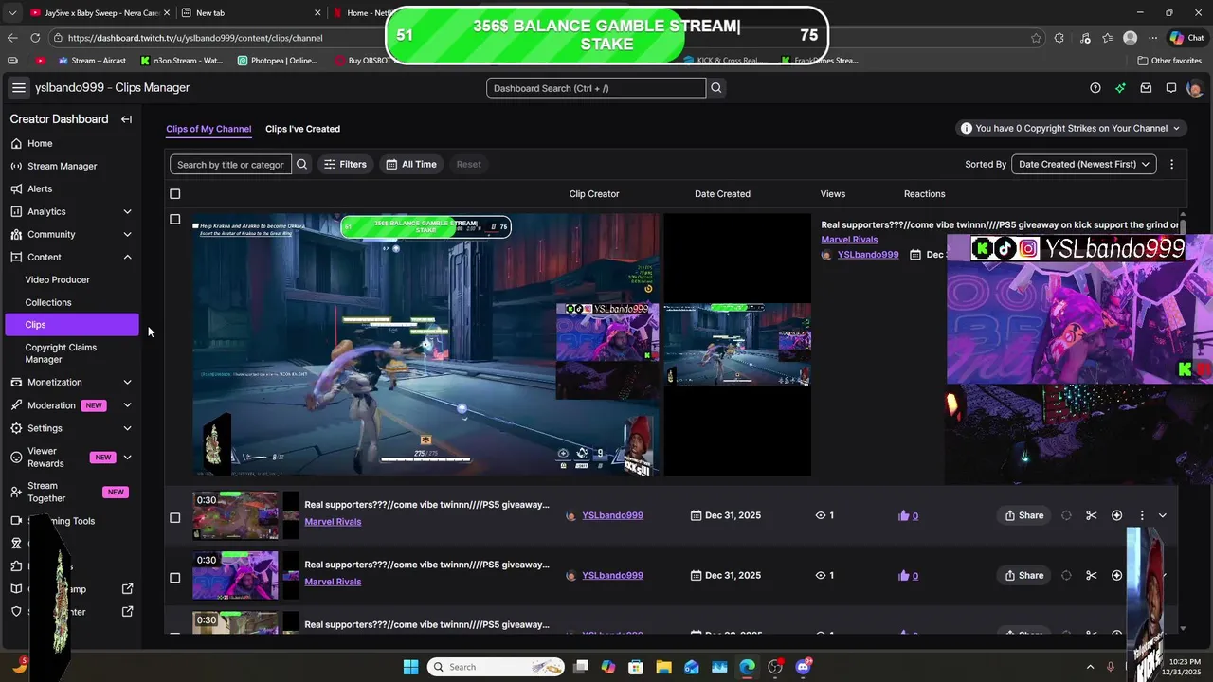The width and height of the screenshot is (1213, 682).
Task: Open the Sorted By date dropdown
Action: coord(1084,164)
